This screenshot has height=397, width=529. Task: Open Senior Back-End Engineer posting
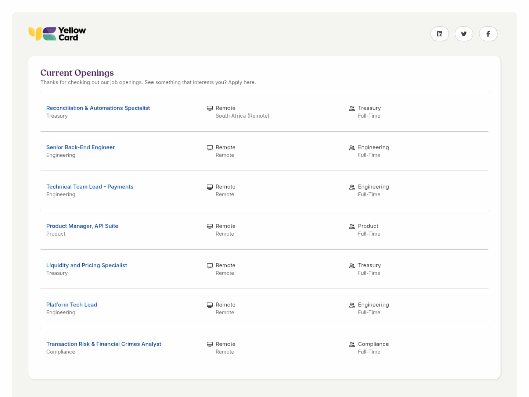point(80,147)
